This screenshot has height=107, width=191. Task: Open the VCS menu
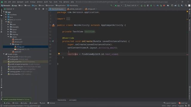click(x=60, y=2)
